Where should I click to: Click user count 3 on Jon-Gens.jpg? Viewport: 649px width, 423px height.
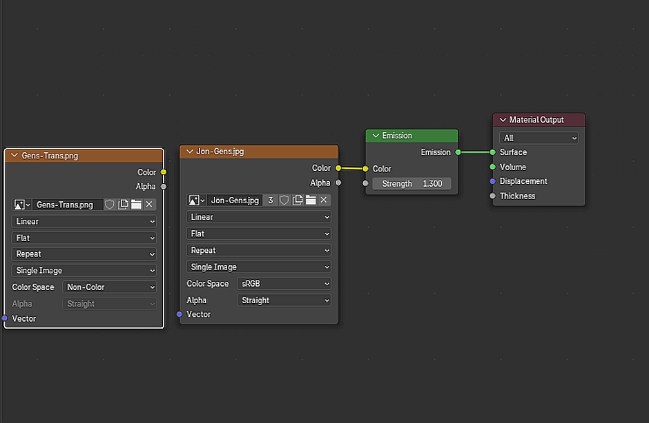pyautogui.click(x=270, y=200)
